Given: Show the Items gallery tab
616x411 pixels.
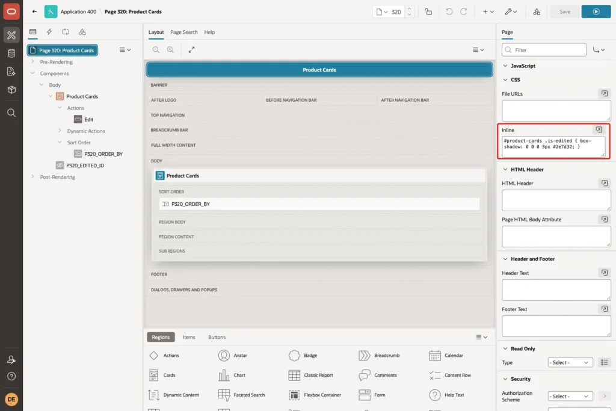Looking at the screenshot, I should [189, 337].
